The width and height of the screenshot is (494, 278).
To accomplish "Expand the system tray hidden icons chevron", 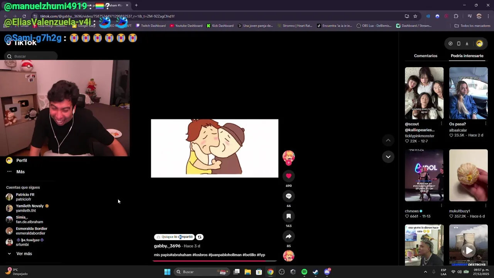I will (425, 272).
